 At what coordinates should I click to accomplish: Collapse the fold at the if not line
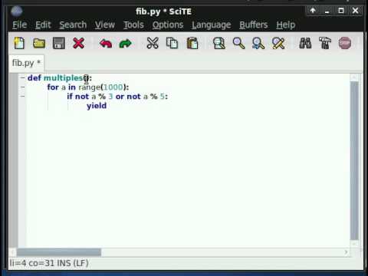click(23, 97)
